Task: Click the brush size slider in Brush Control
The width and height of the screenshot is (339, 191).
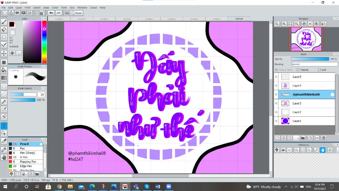Action: click(23, 95)
